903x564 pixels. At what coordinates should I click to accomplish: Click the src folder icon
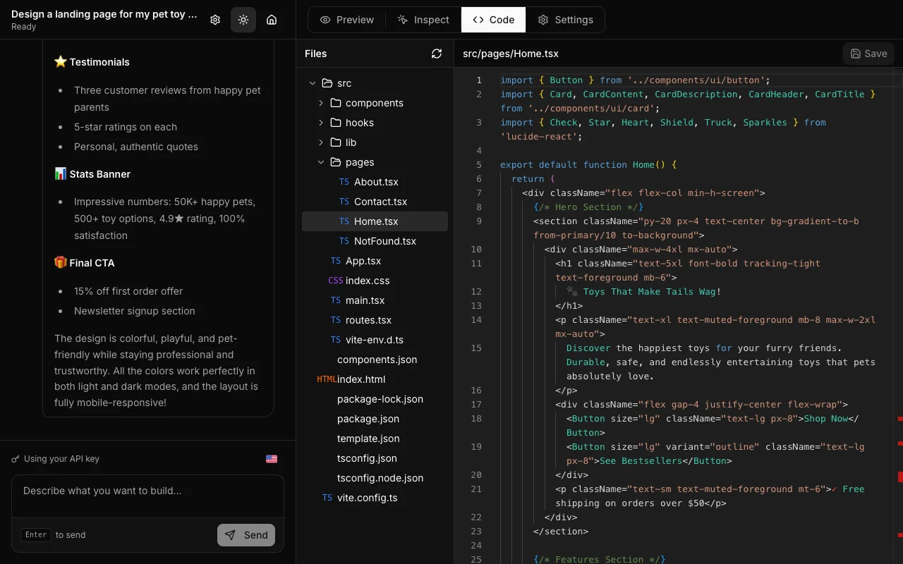tap(327, 83)
